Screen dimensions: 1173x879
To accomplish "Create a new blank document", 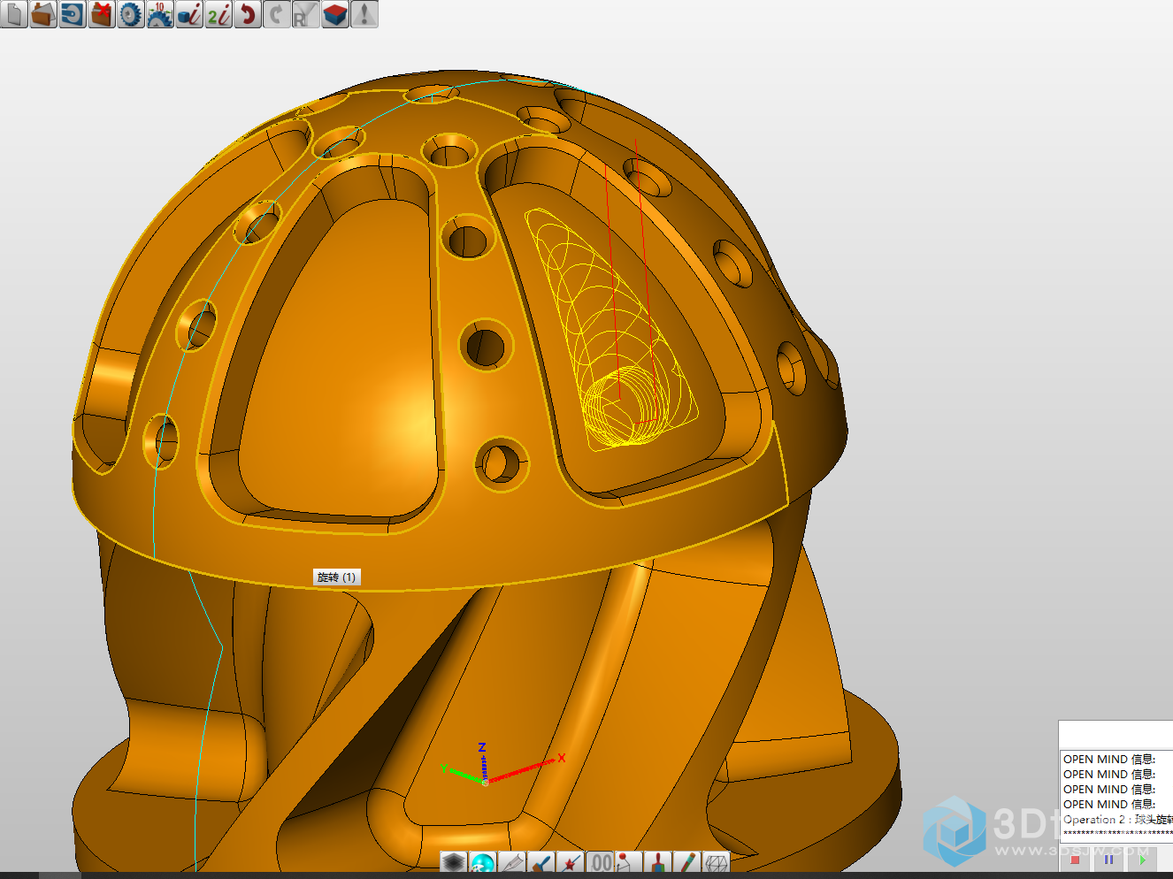I will click(x=14, y=14).
